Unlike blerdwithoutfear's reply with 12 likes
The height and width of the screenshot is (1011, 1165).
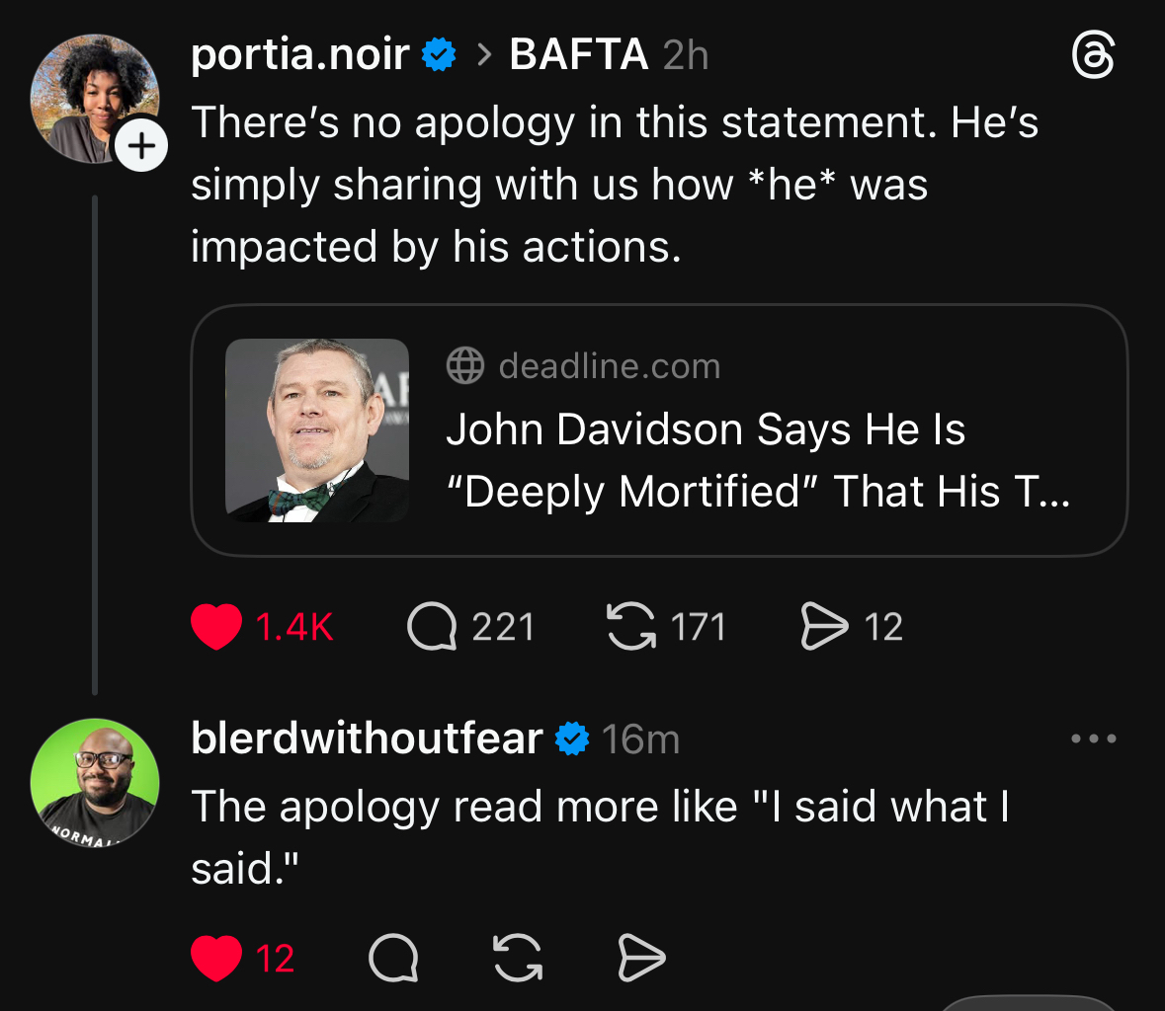(216, 958)
